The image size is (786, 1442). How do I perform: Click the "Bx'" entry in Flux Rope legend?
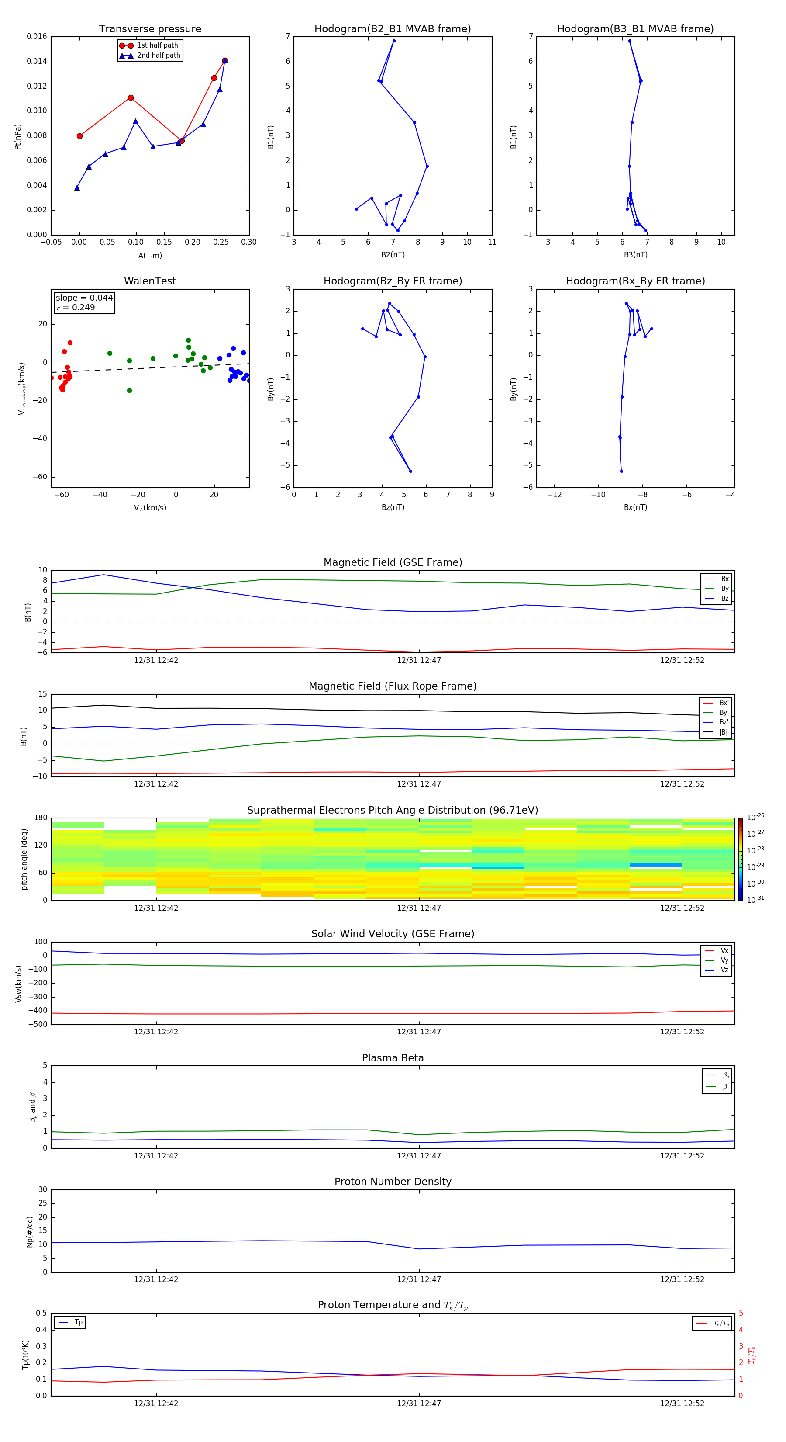[x=716, y=703]
